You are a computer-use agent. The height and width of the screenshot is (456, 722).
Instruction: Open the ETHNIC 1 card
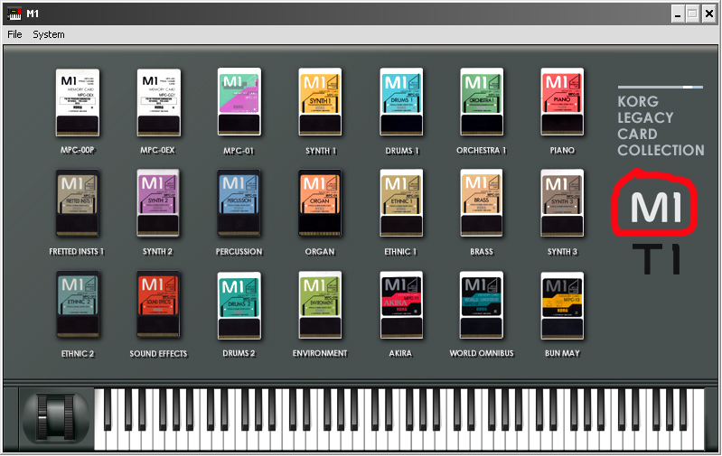401,203
